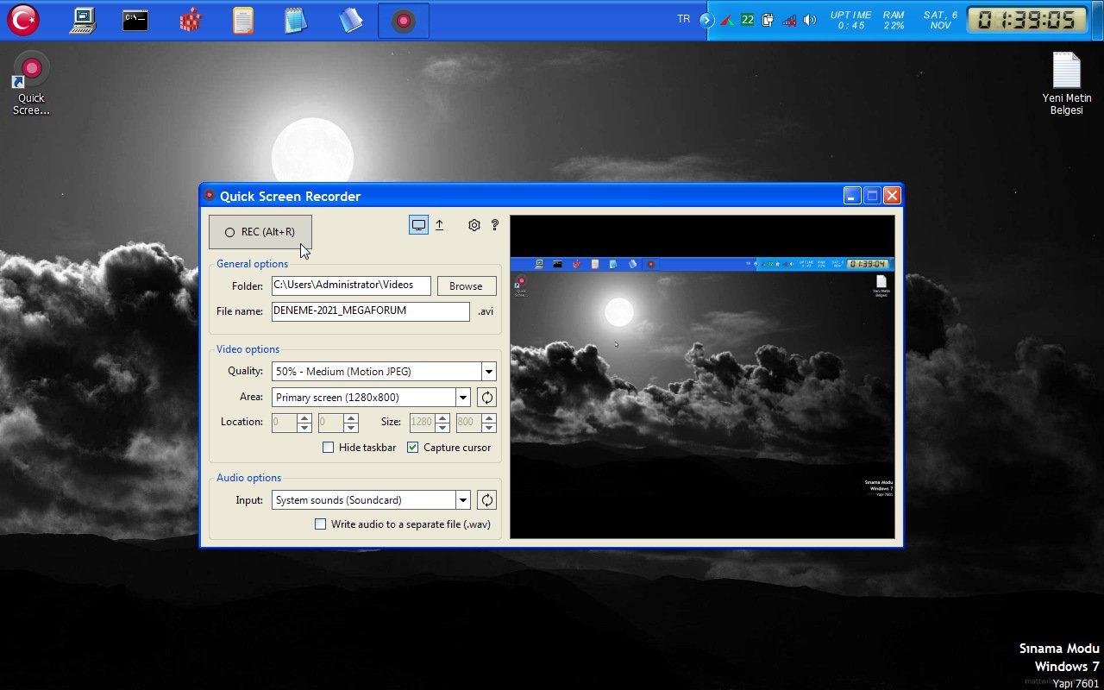Viewport: 1104px width, 690px height.
Task: Enable Write audio to a separate file
Action: (x=320, y=524)
